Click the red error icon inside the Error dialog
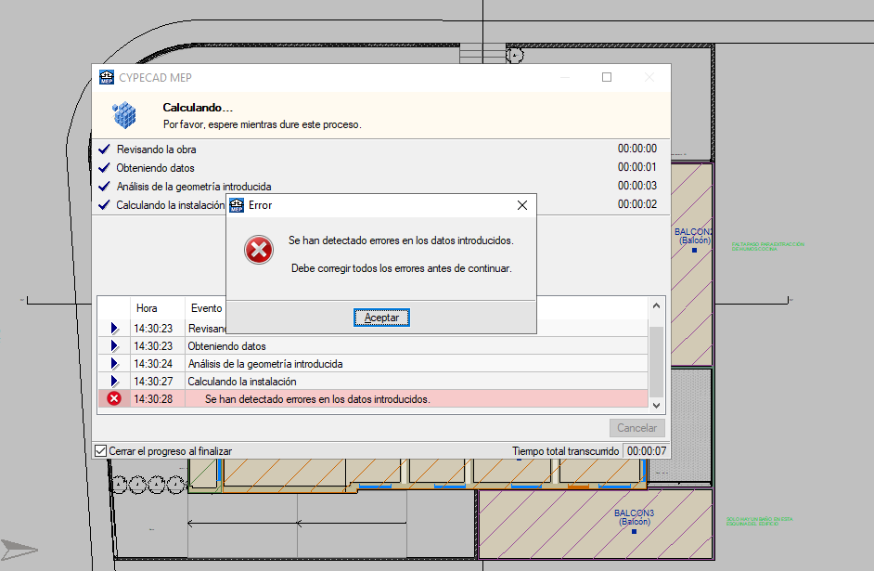This screenshot has height=571, width=874. point(258,250)
